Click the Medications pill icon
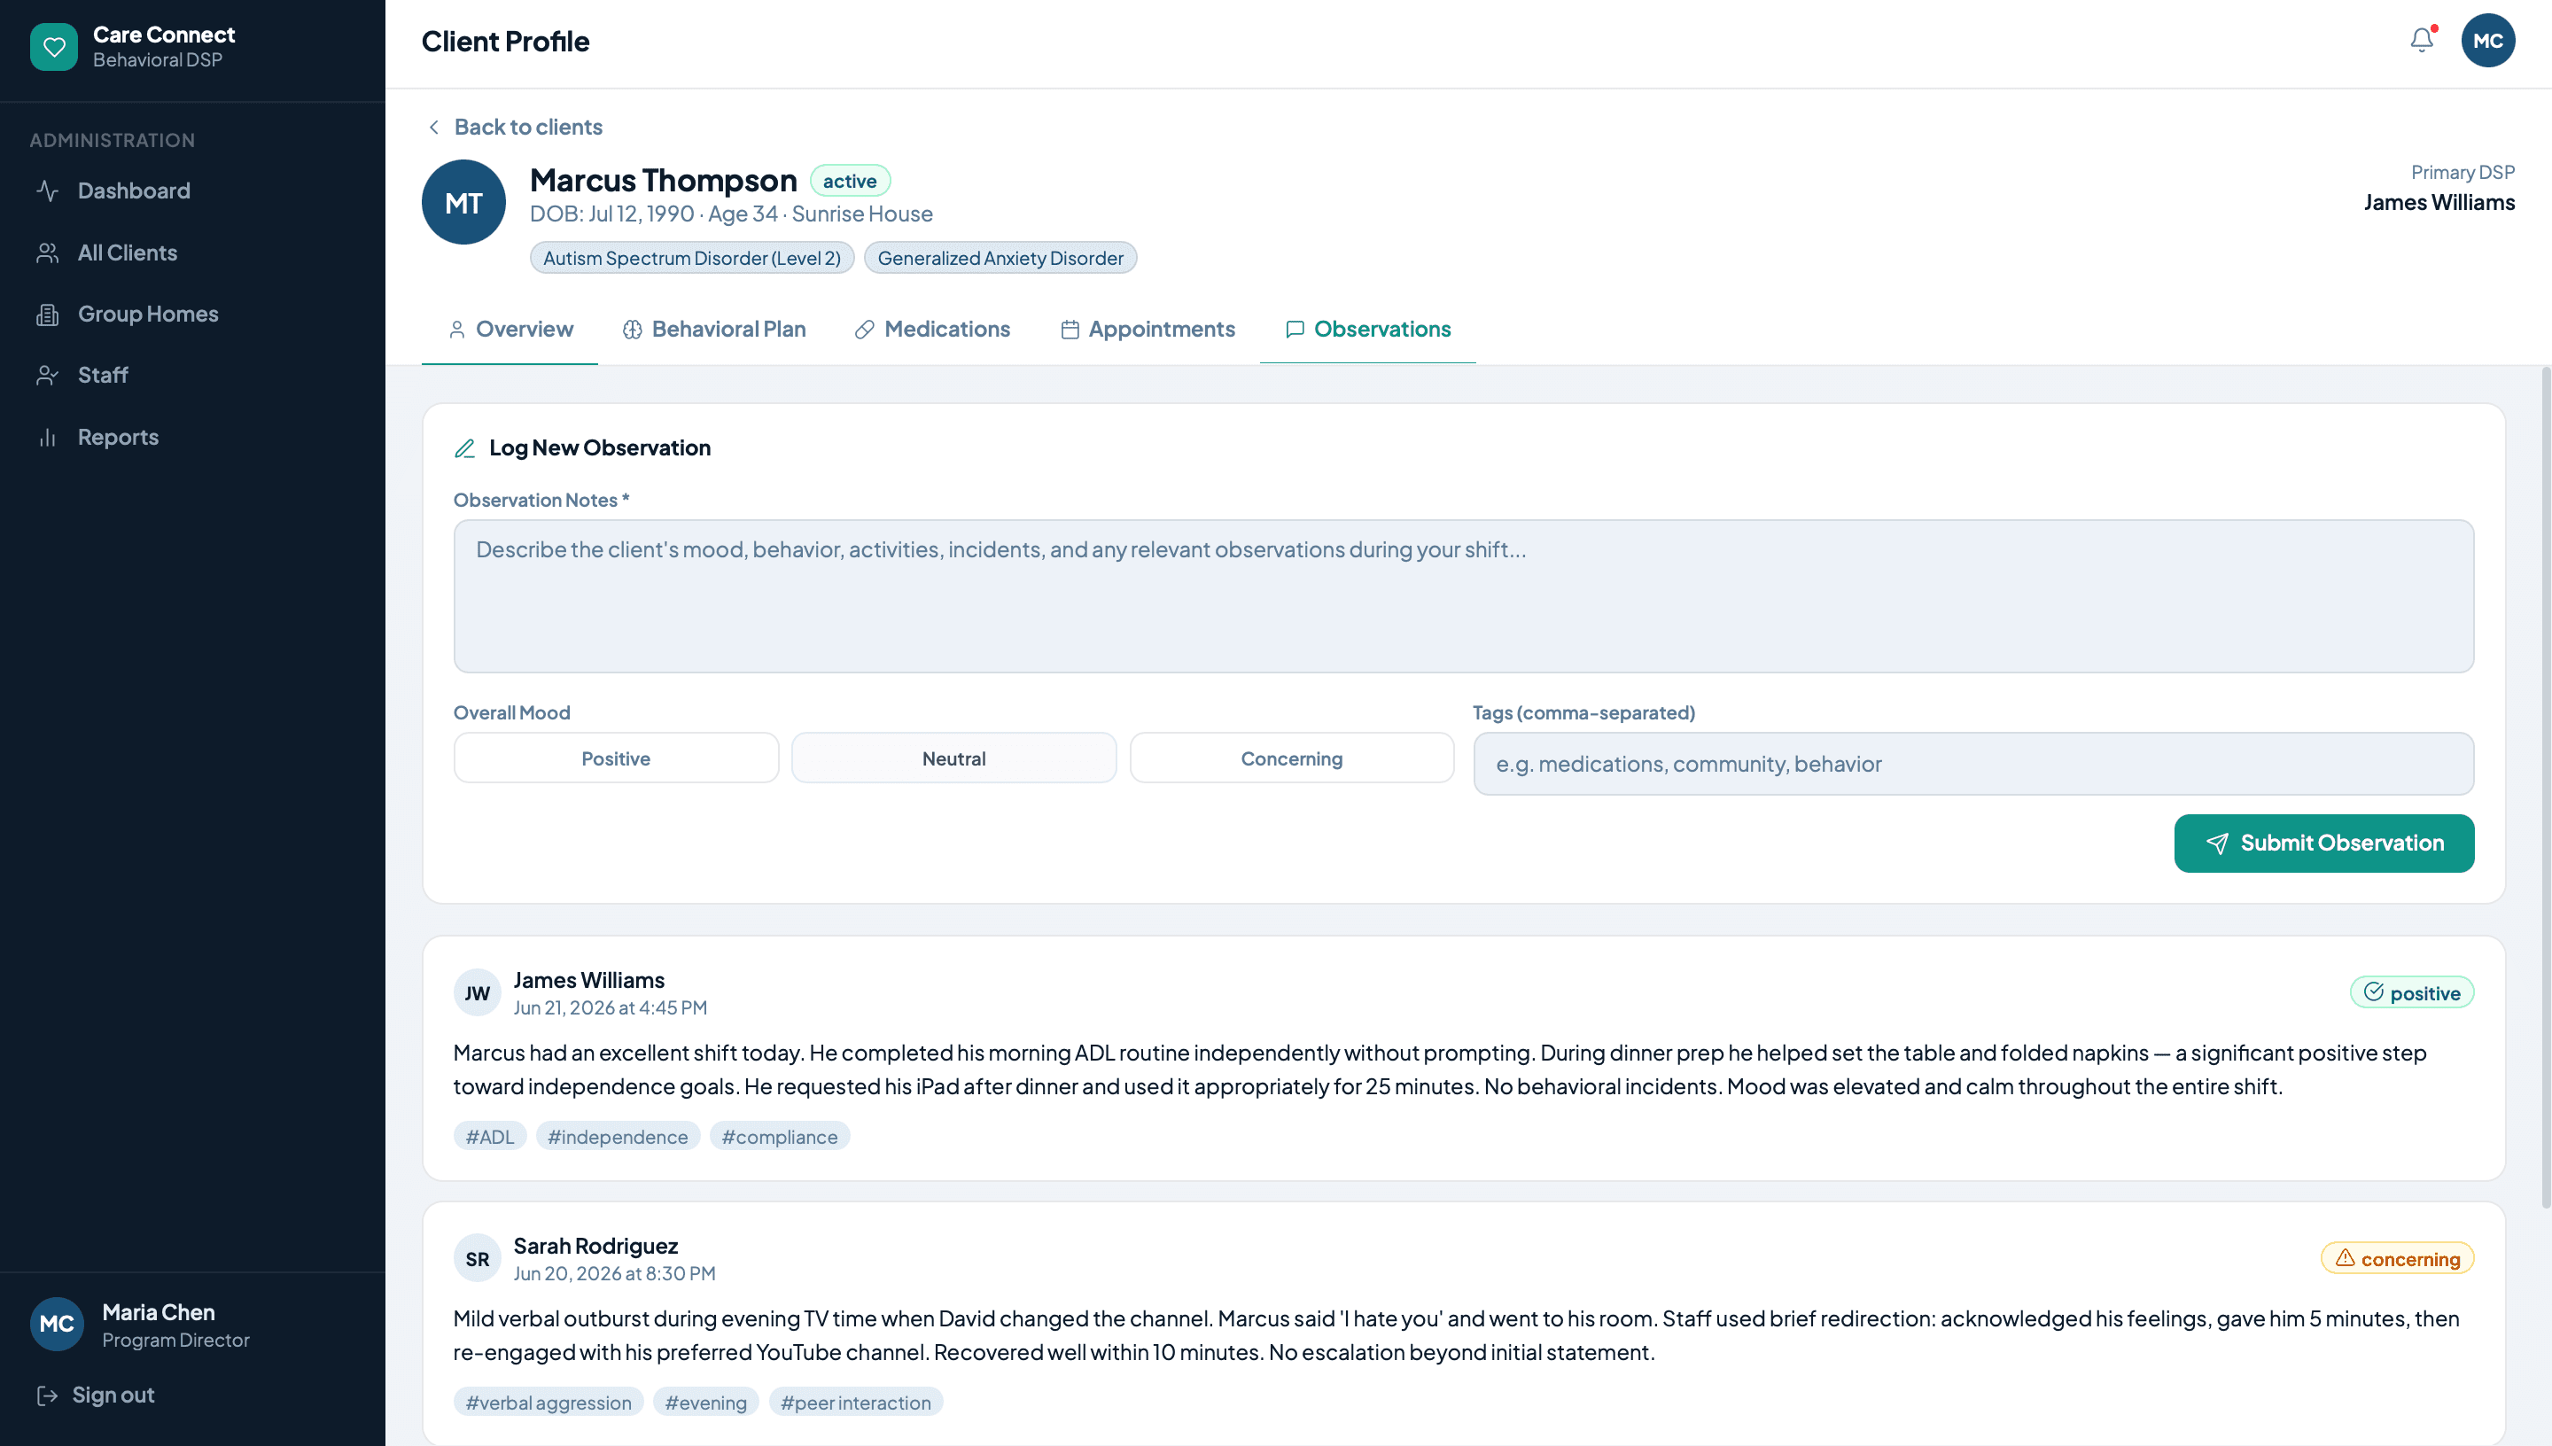Viewport: 2552px width, 1446px height. click(865, 330)
